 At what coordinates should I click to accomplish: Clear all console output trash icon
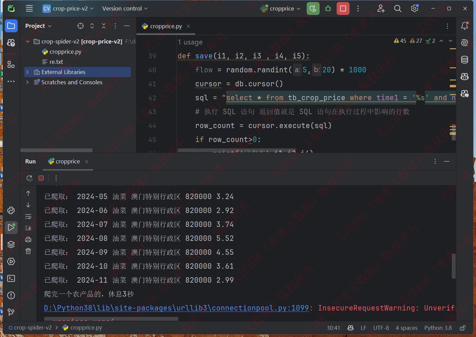tap(28, 251)
